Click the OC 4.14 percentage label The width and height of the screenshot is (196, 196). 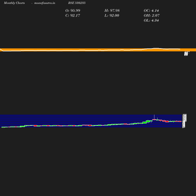(151, 11)
